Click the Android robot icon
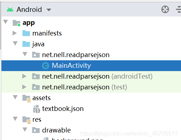 tap(10, 9)
